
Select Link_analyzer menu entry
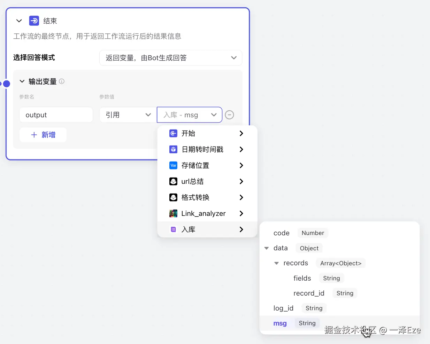click(x=207, y=213)
